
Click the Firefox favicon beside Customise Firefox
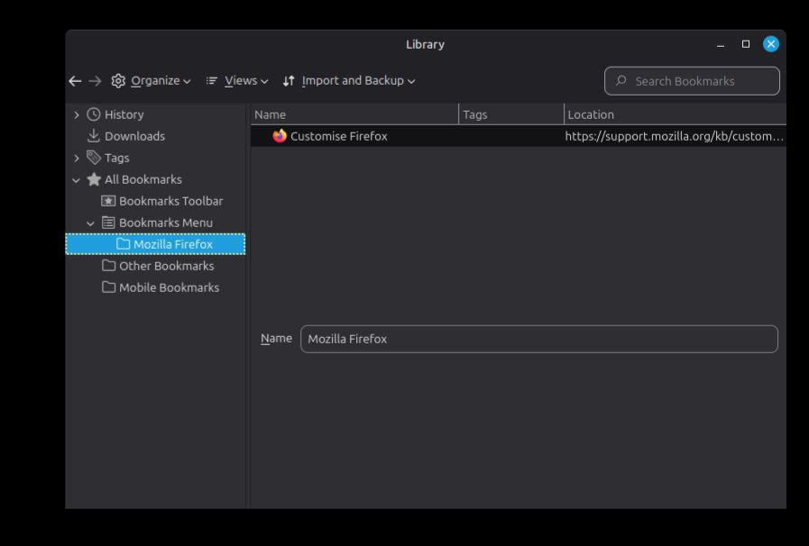(x=280, y=136)
